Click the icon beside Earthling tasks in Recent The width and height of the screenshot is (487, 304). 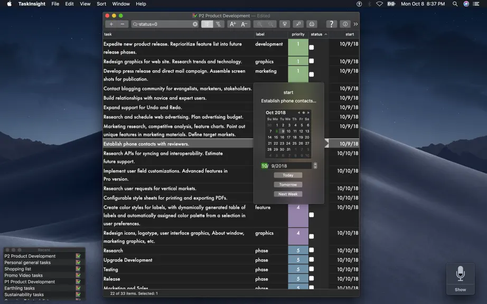click(x=78, y=288)
